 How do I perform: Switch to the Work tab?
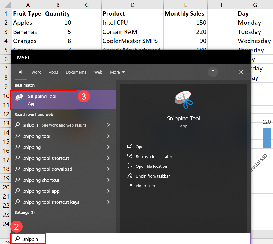(x=36, y=72)
